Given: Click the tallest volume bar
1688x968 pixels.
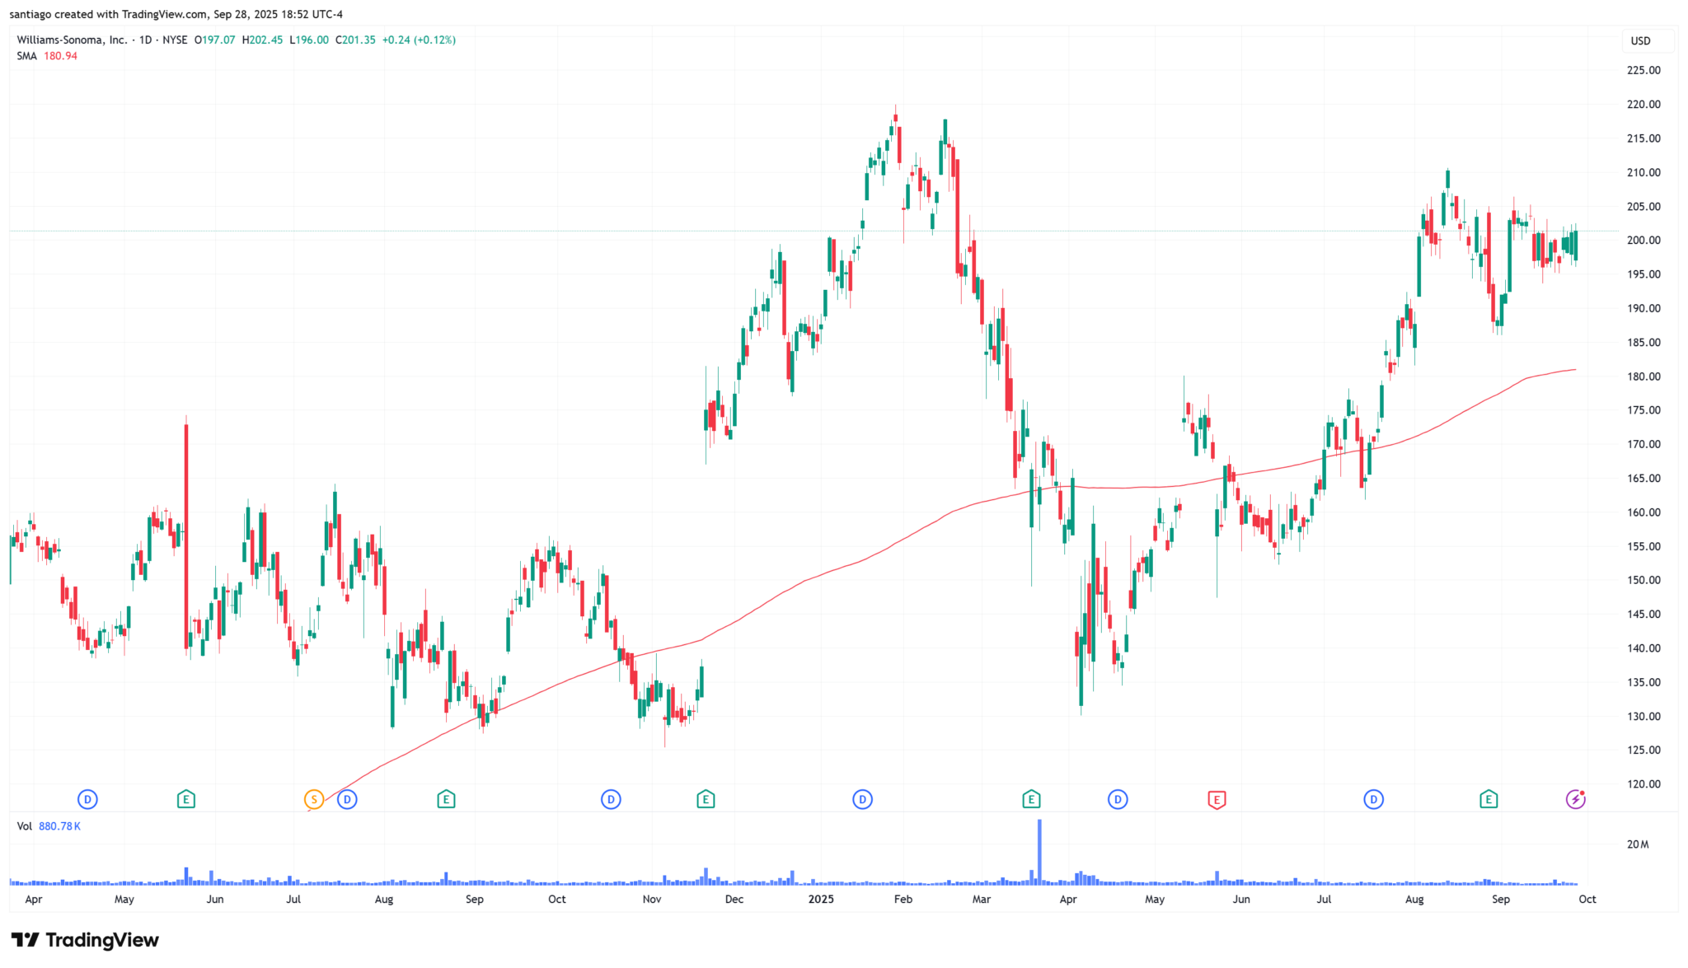Looking at the screenshot, I should coord(1039,853).
